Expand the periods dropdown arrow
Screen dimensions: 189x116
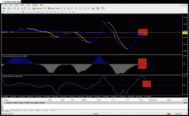click(99, 8)
